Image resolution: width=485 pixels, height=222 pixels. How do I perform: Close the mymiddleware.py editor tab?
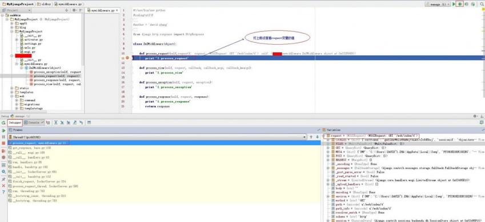(117, 10)
